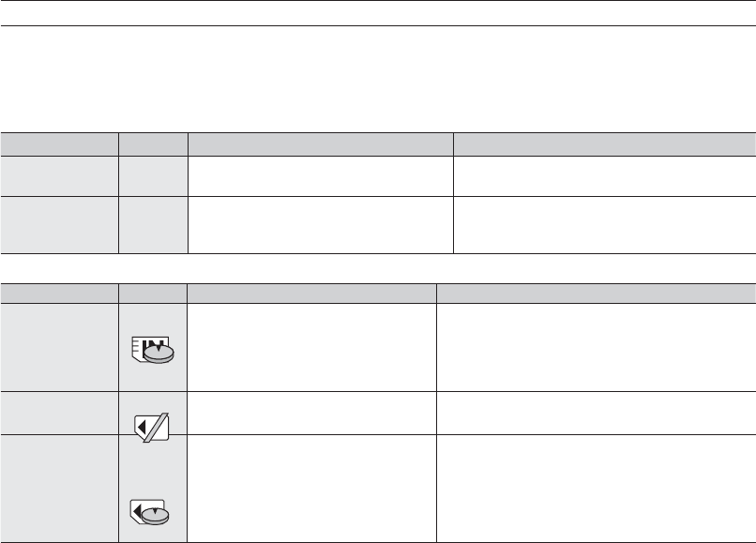The width and height of the screenshot is (756, 543).
Task: Click the left-arrow disc icon in last row
Action: pos(152,509)
